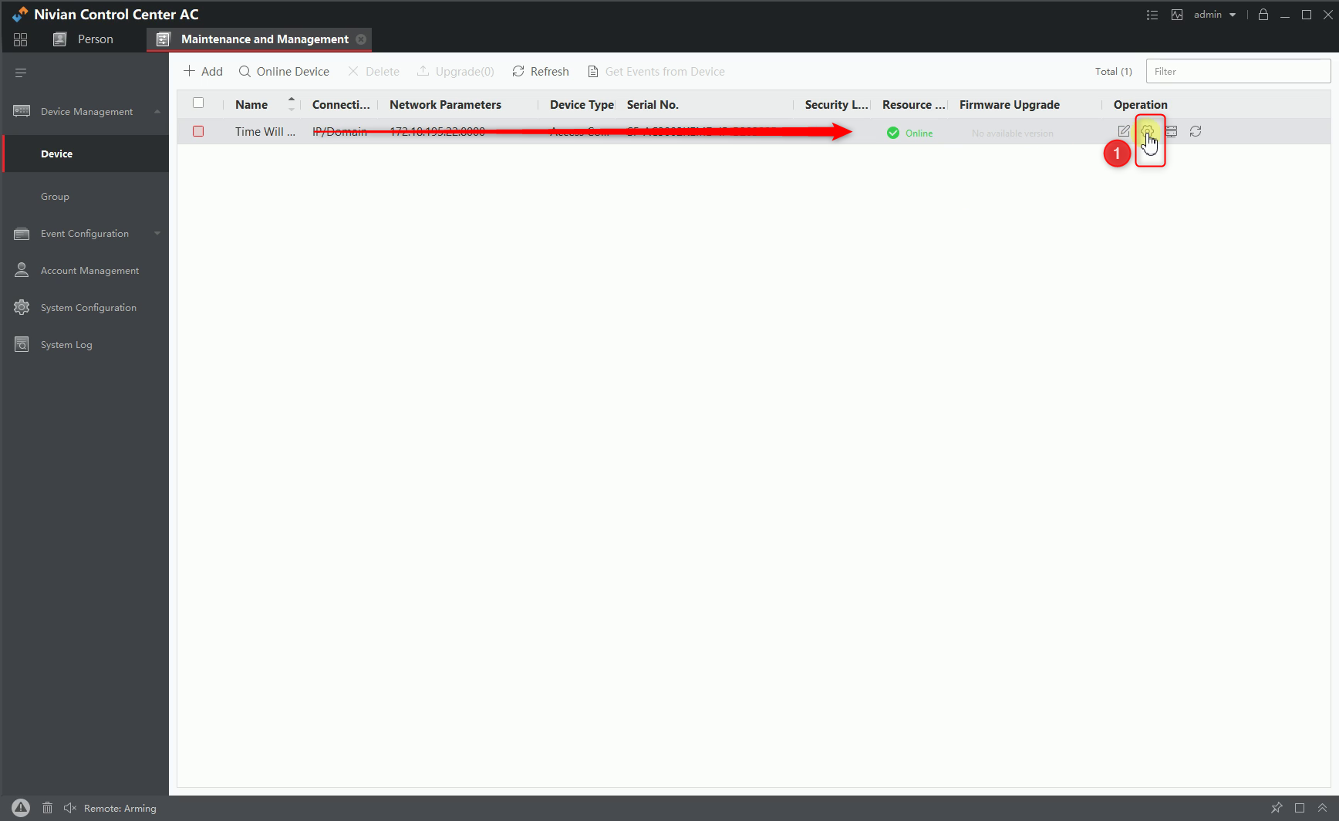Select Device in the sidebar
The image size is (1339, 821).
pyautogui.click(x=86, y=154)
